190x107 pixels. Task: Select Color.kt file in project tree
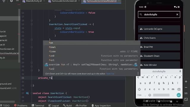tap(3, 32)
